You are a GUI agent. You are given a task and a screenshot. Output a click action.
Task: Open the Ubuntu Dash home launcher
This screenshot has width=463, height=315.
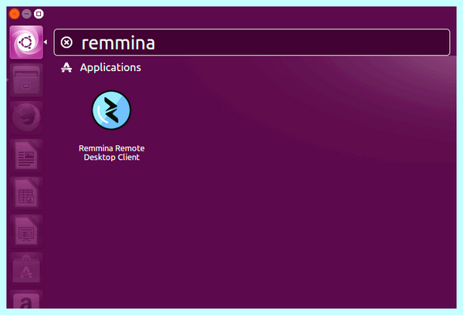point(26,42)
